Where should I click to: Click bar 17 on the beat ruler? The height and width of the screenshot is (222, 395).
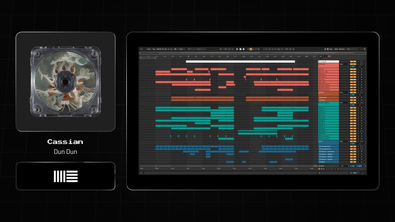tap(157, 57)
